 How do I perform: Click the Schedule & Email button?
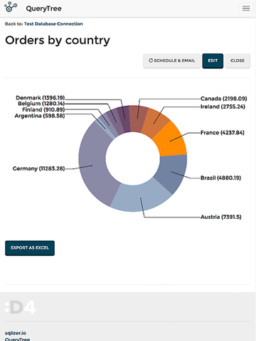pos(172,61)
